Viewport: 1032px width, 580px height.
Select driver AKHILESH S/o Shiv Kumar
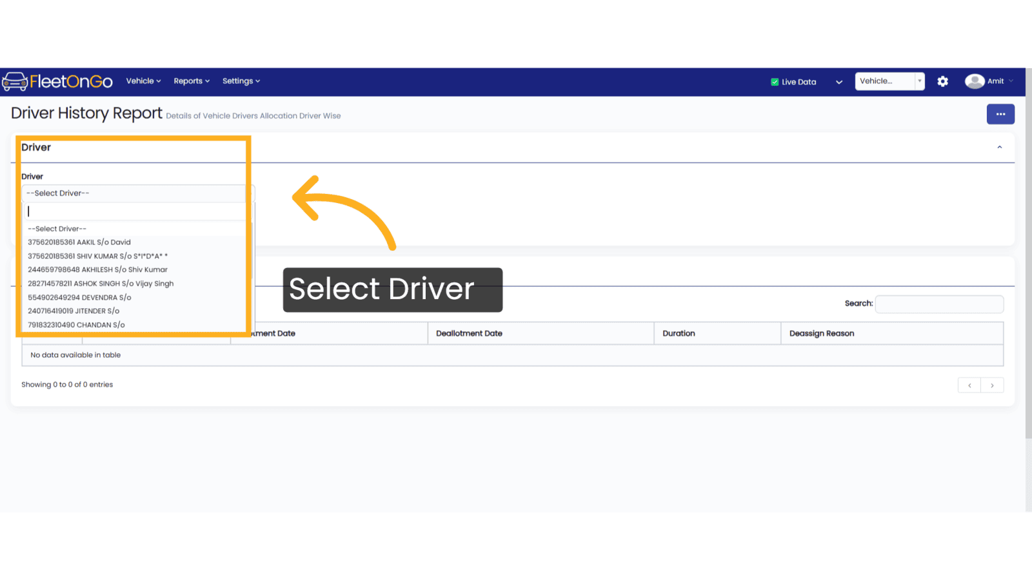click(137, 269)
